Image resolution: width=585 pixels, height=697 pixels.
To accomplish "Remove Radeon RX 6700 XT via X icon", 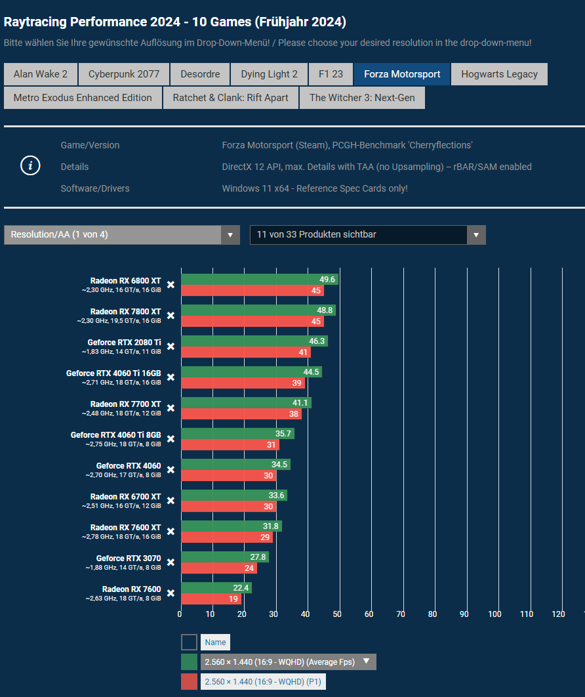I will tap(171, 501).
